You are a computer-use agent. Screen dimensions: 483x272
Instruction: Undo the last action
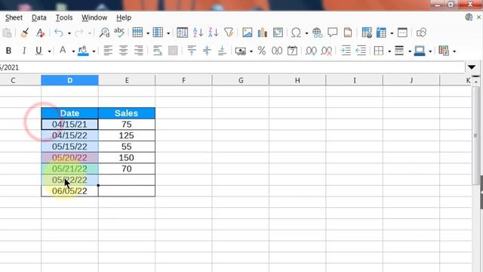pos(59,32)
